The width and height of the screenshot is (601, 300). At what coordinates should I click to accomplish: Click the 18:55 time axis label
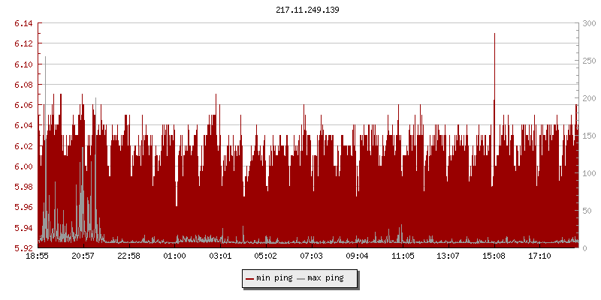click(x=38, y=256)
